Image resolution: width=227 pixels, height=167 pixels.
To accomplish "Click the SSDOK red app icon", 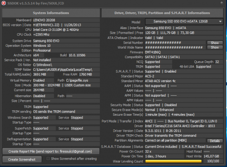I will pyautogui.click(x=4, y=3).
